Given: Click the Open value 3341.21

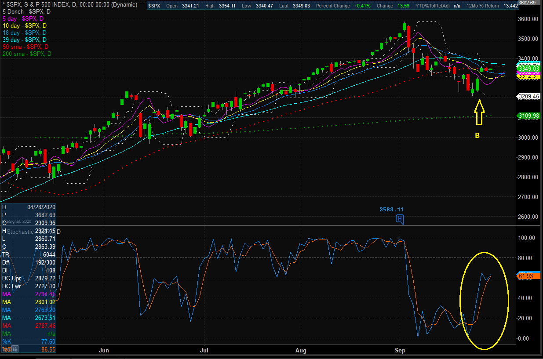Looking at the screenshot, I should point(191,5).
